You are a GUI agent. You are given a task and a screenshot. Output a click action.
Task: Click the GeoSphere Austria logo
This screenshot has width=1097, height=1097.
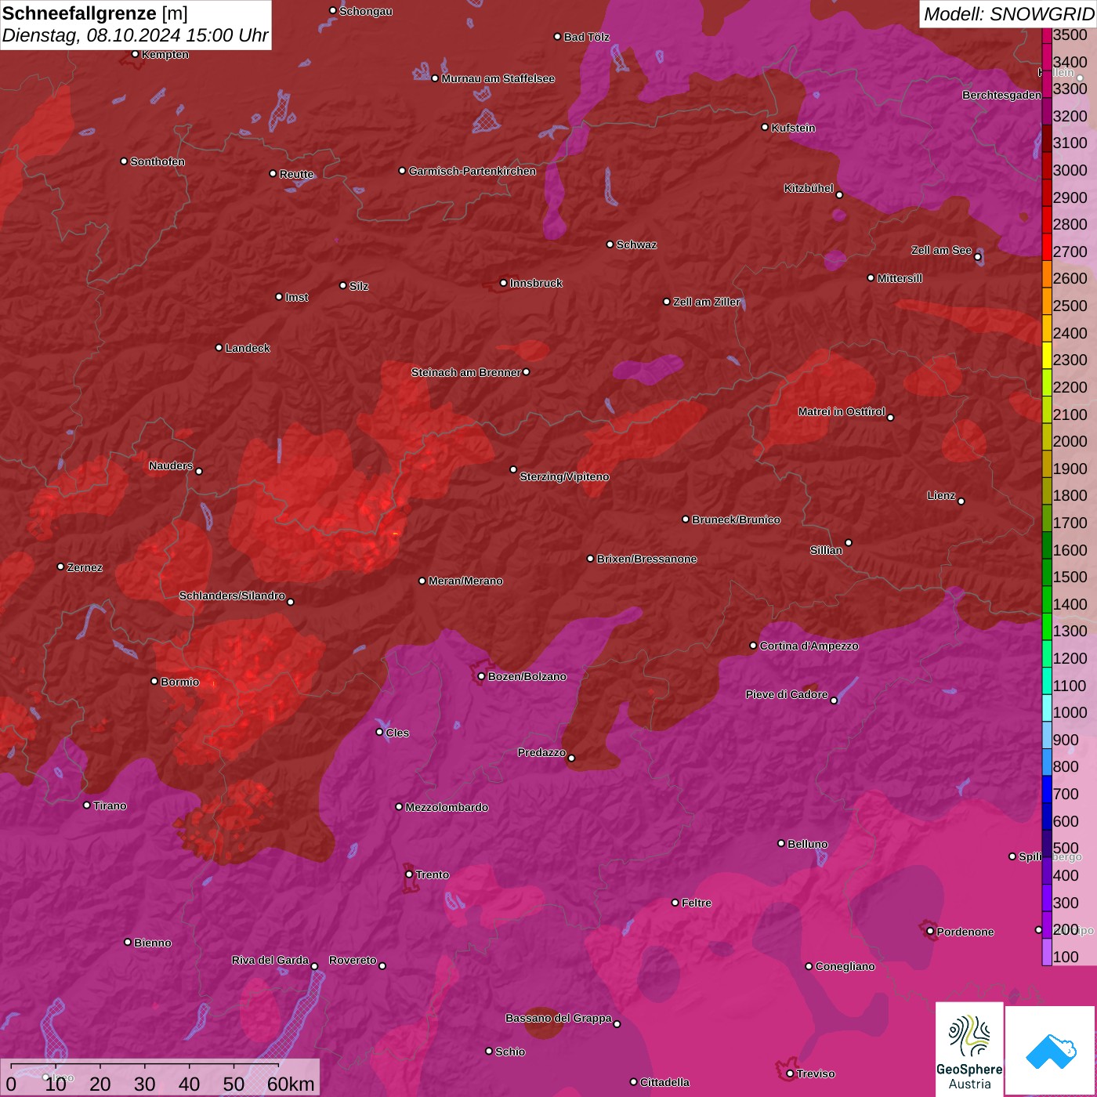click(x=969, y=1048)
